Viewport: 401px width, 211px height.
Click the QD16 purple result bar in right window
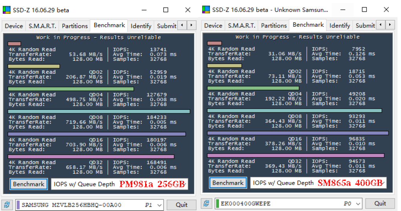(x=298, y=133)
